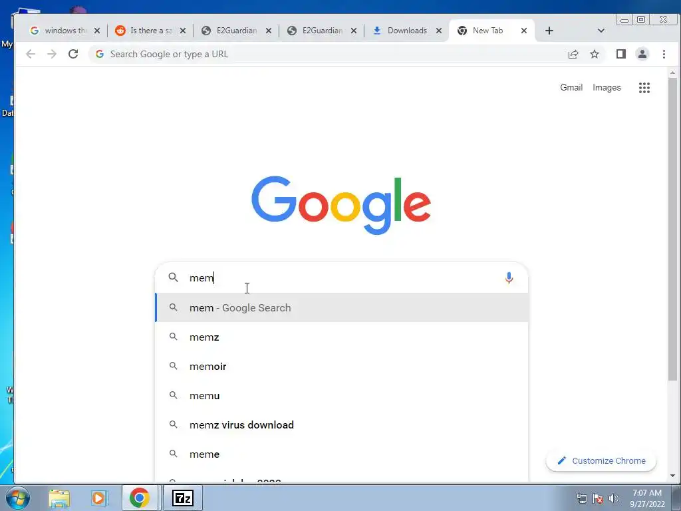Image resolution: width=681 pixels, height=511 pixels.
Task: Open the Google apps grid
Action: coord(644,88)
